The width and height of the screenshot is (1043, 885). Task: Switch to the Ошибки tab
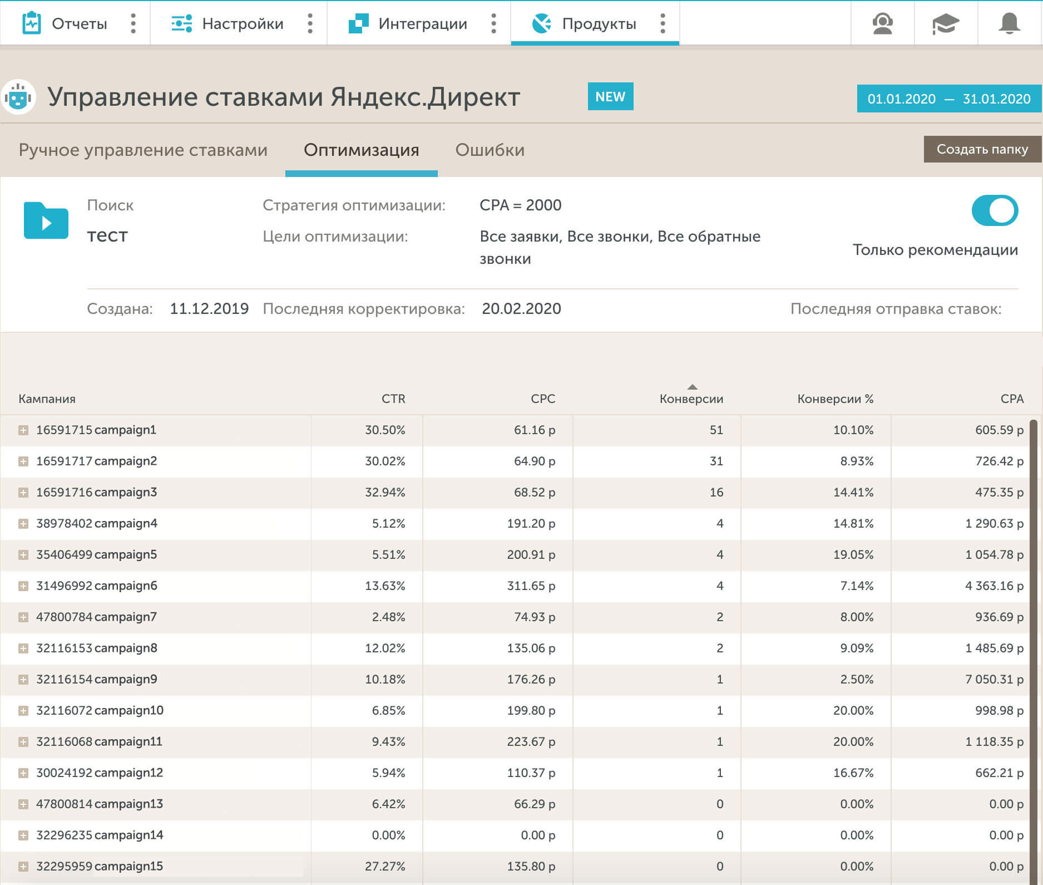click(490, 150)
